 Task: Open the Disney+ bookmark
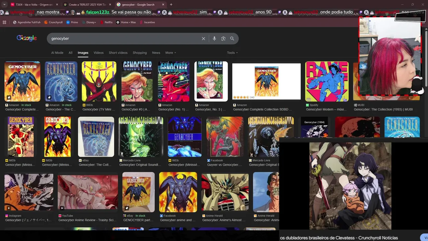[x=89, y=22]
